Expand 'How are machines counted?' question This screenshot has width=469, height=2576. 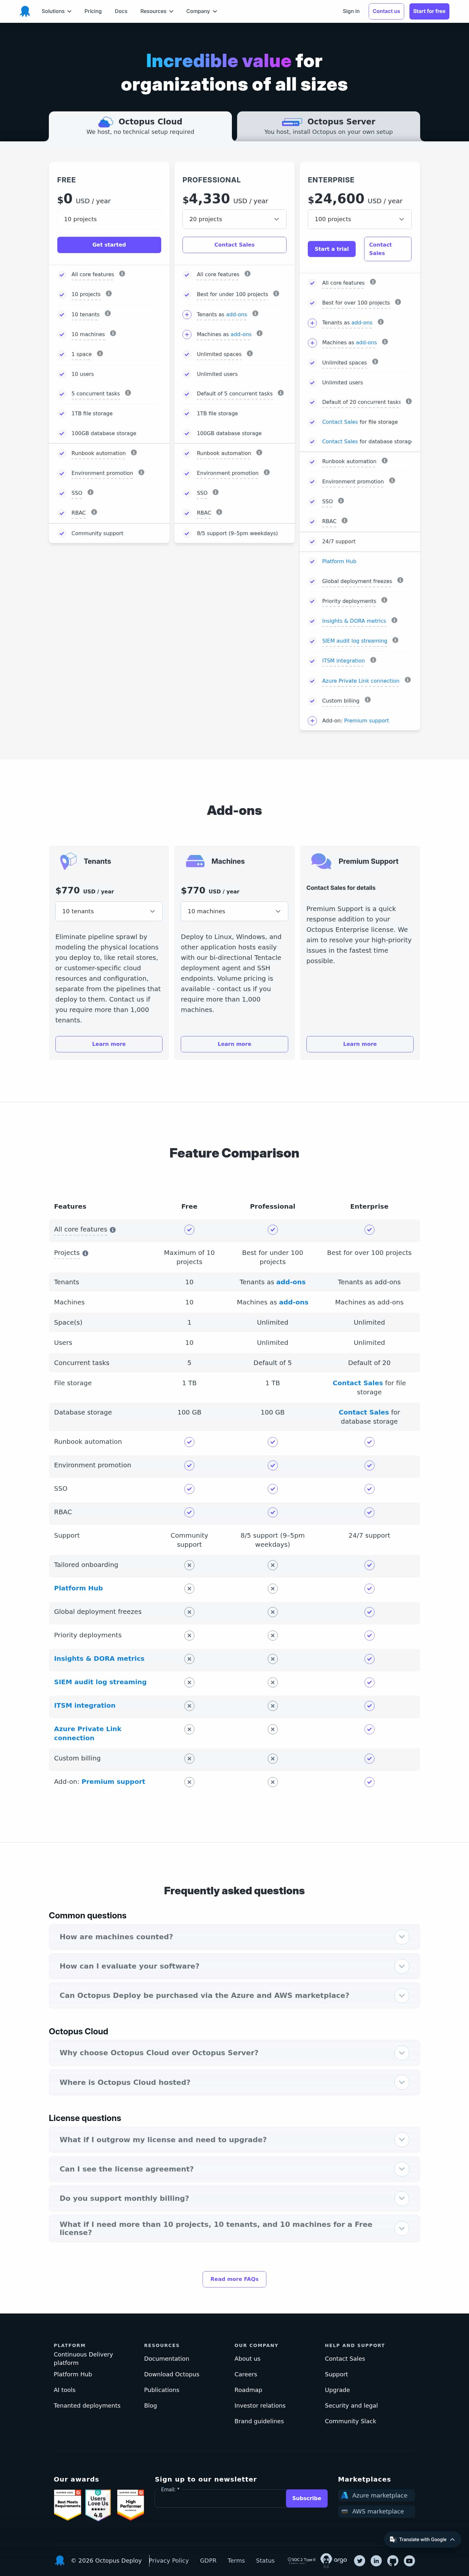tap(234, 1936)
